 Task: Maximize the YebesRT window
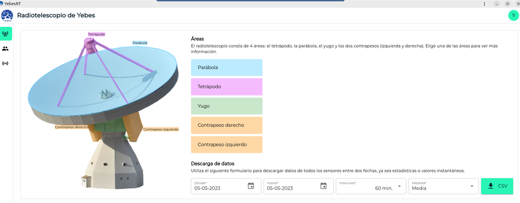507,4
